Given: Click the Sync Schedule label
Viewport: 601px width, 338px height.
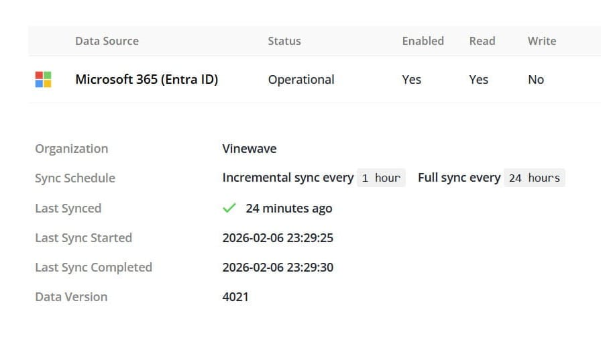Looking at the screenshot, I should tap(75, 178).
